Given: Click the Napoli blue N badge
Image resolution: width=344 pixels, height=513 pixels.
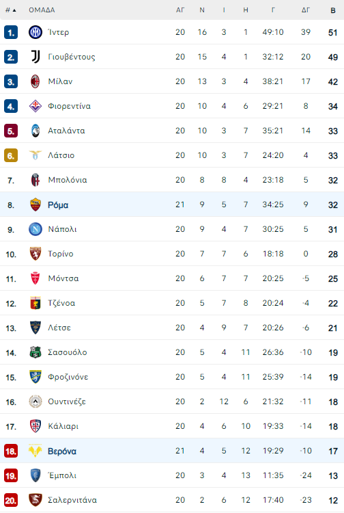Looking at the screenshot, I should click(x=35, y=229).
